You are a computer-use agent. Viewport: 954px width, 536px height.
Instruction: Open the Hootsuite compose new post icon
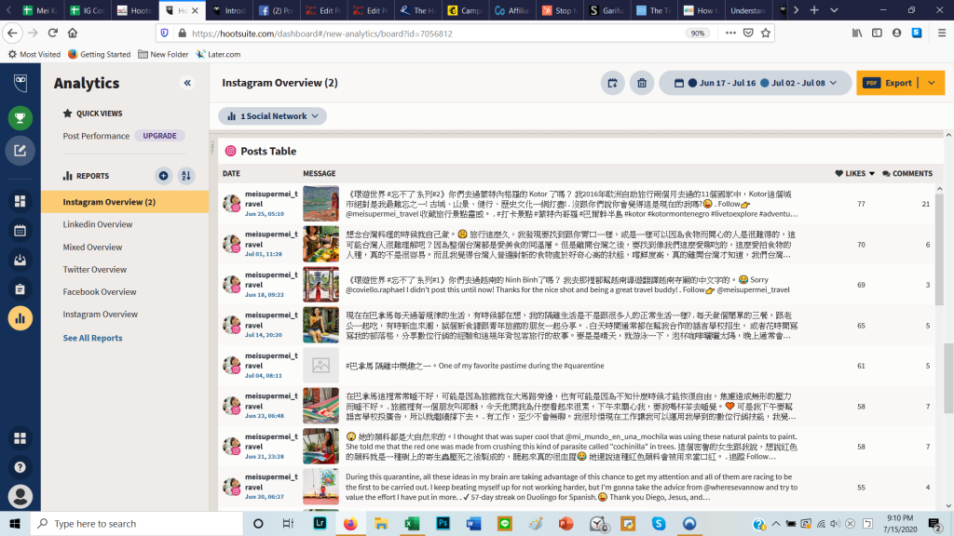(20, 150)
